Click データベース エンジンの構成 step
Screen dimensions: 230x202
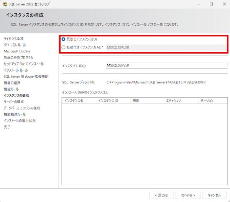(22, 108)
